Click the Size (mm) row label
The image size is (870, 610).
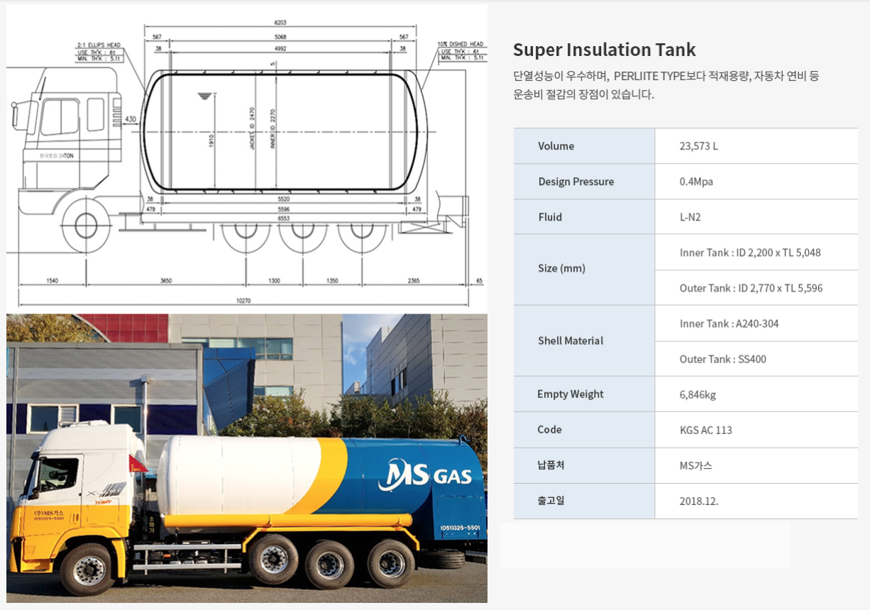tap(561, 269)
